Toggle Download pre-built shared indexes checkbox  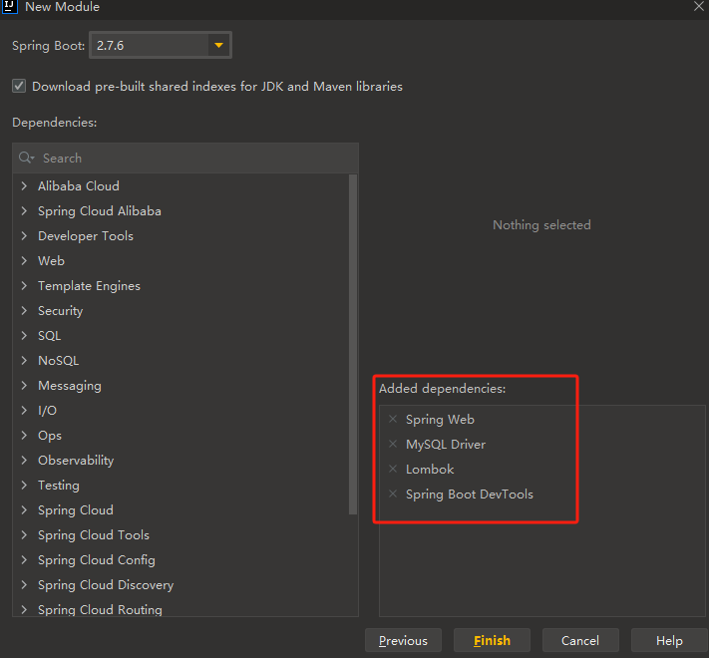pyautogui.click(x=19, y=86)
